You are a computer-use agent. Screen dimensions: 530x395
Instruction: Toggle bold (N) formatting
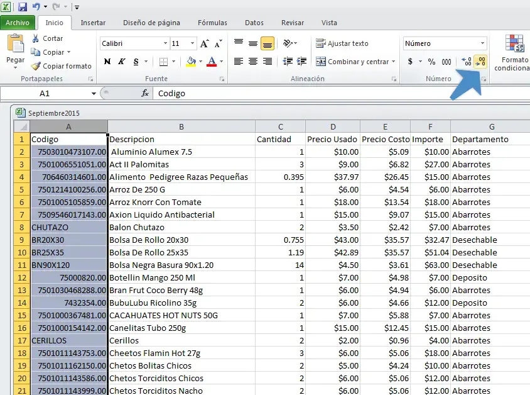[x=107, y=62]
